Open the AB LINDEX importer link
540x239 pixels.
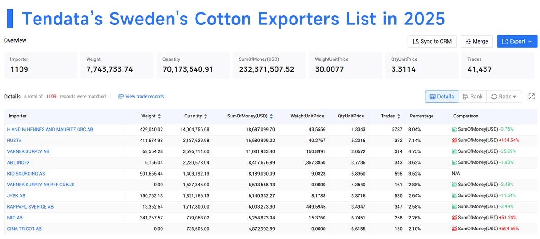pos(18,162)
